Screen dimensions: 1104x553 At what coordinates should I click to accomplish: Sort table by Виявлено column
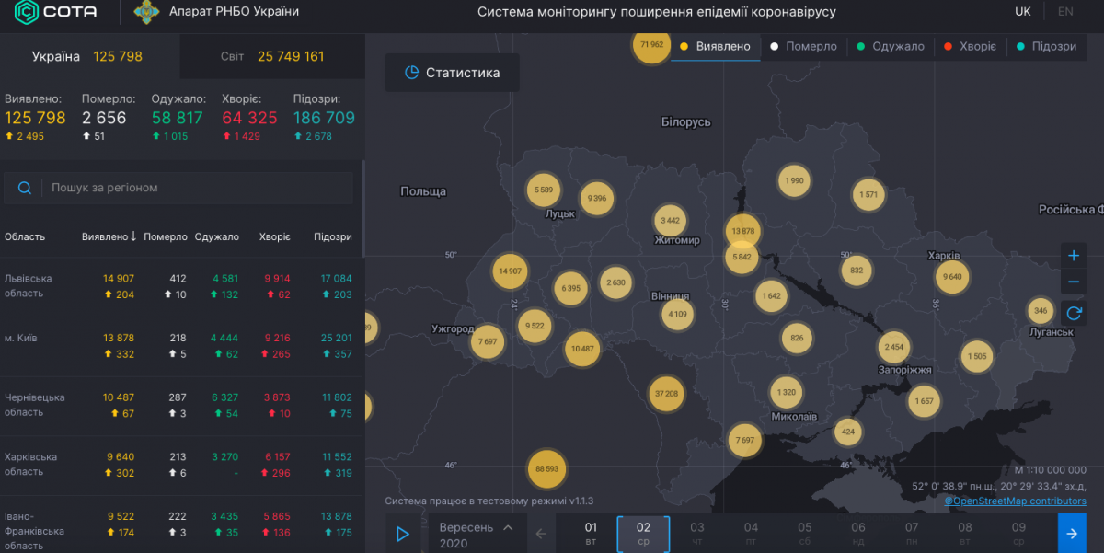click(x=109, y=236)
